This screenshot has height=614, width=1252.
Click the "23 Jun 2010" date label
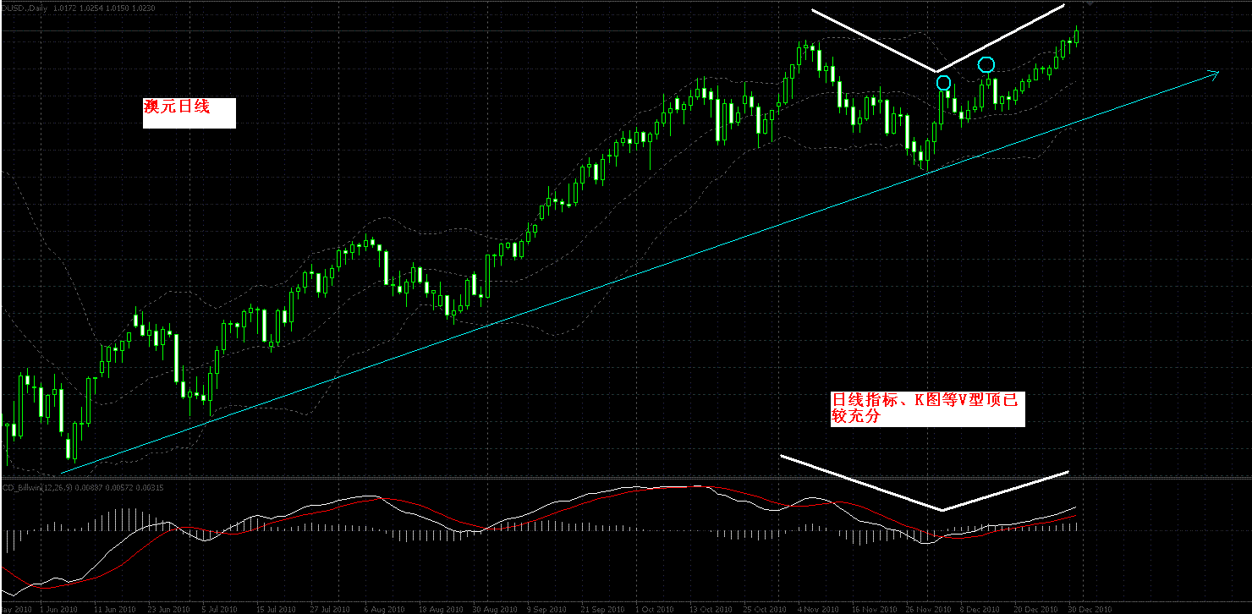tap(167, 609)
